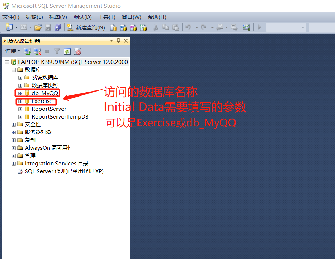Select the ReportServerTempDB database

coord(60,117)
